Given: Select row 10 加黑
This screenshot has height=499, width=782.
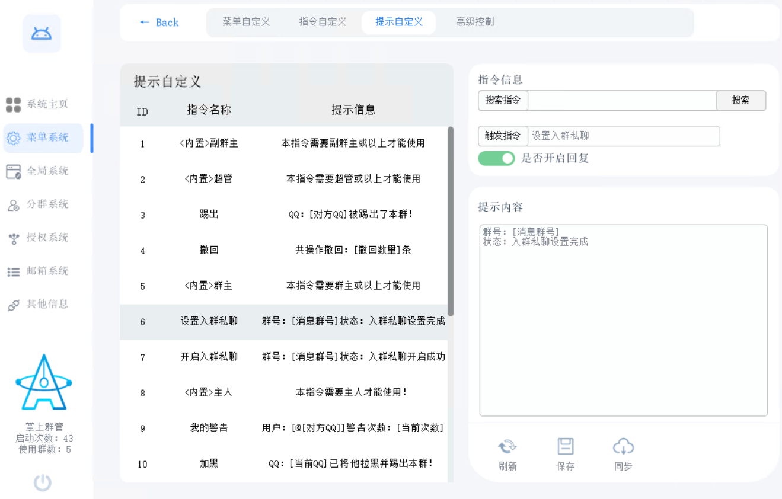Looking at the screenshot, I should tap(283, 464).
